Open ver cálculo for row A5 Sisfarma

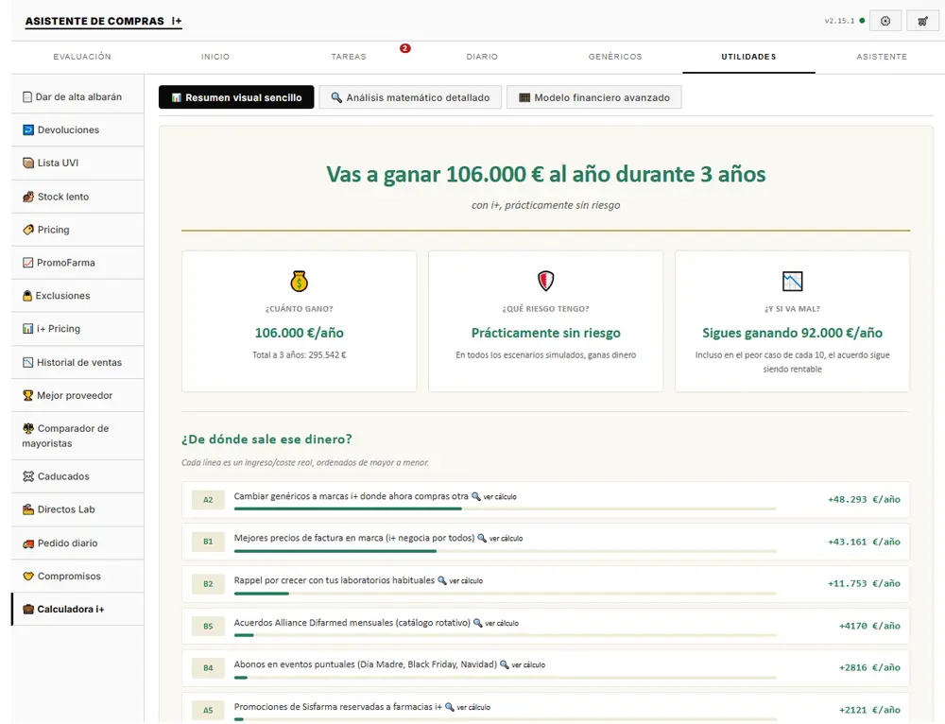tap(473, 707)
